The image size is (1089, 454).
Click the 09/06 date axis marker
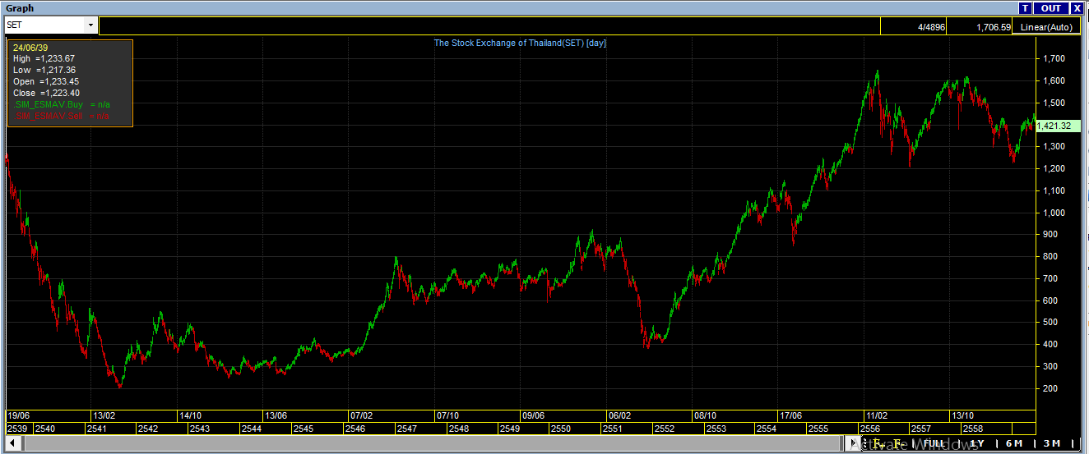[533, 415]
